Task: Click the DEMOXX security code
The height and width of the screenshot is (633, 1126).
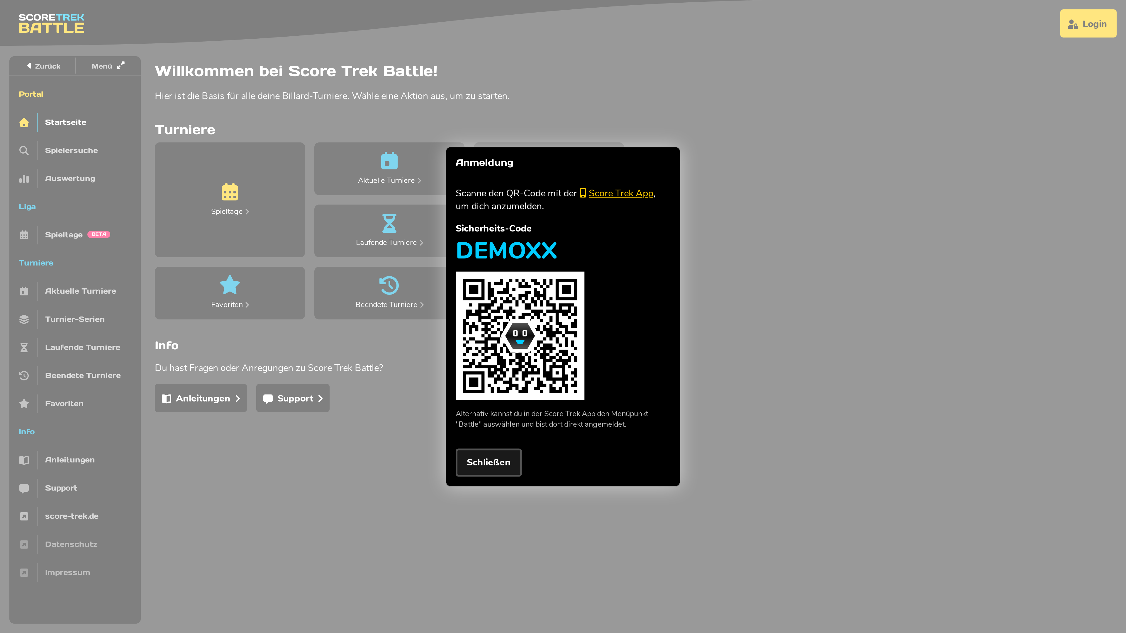Action: 506,251
